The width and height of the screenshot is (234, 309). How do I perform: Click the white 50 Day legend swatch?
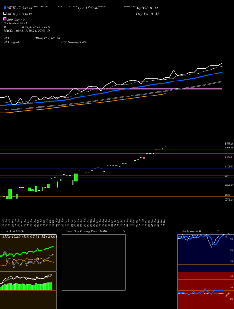pyautogui.click(x=5, y=14)
